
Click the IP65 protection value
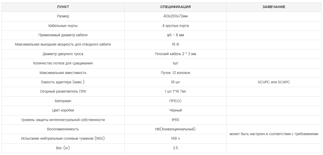pyautogui.click(x=175, y=120)
